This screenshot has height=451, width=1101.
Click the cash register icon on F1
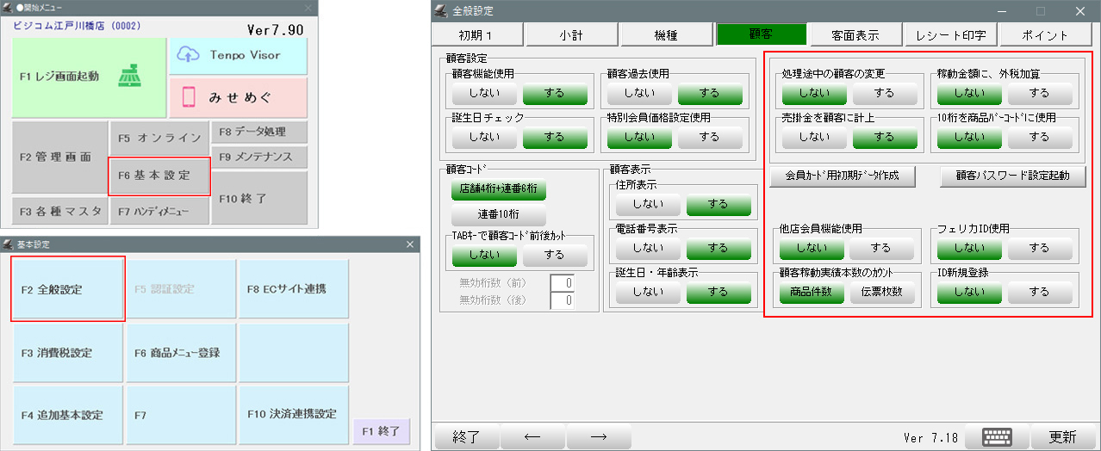point(132,76)
